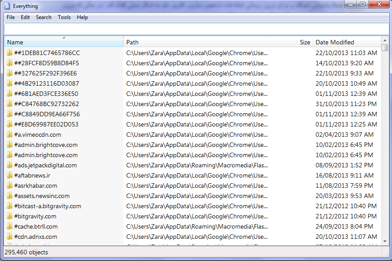Screen dimensions: 392x261
Task: Sort by Date Modified column header
Action: pyautogui.click(x=347, y=42)
